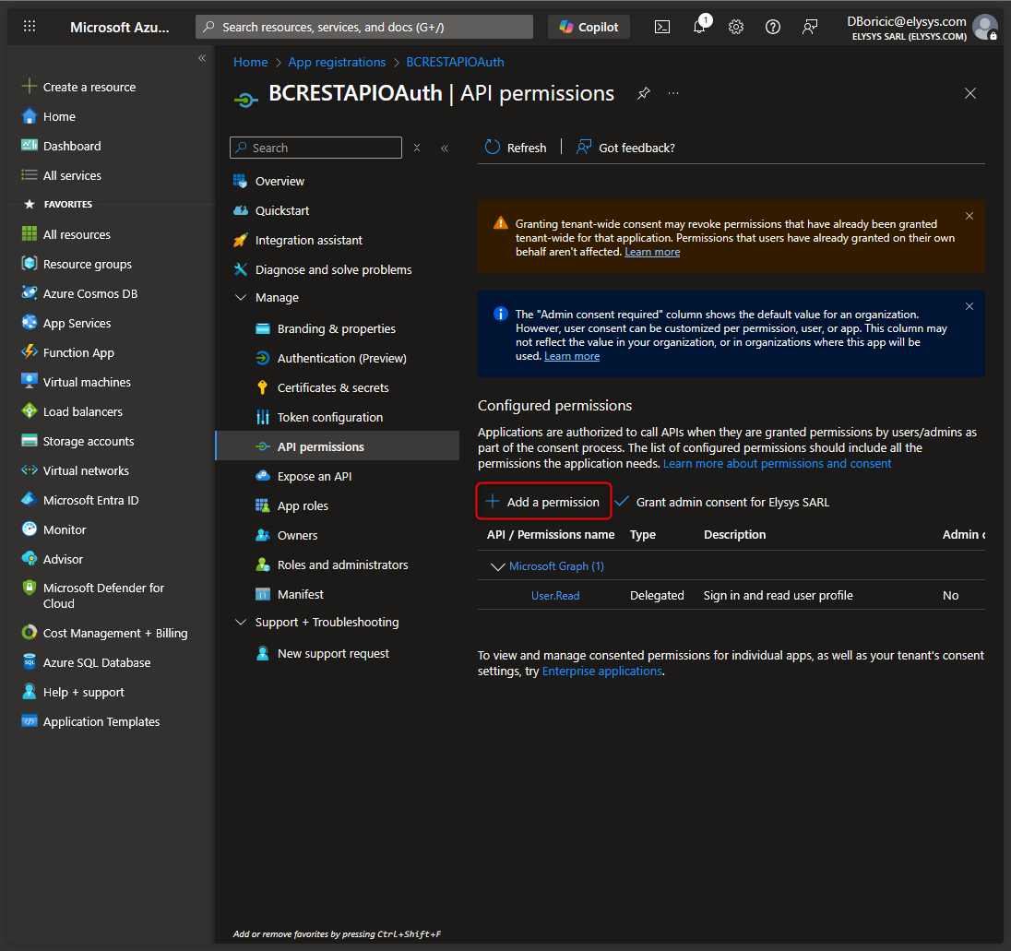Click Add a permission

[543, 502]
